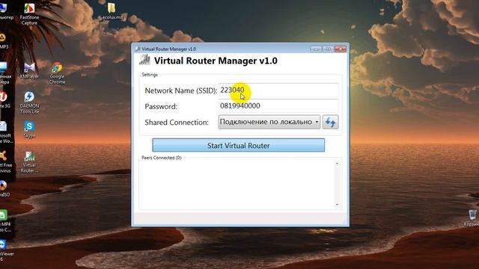Click the 'Password:' label
This screenshot has height=269, width=479.
tap(161, 106)
